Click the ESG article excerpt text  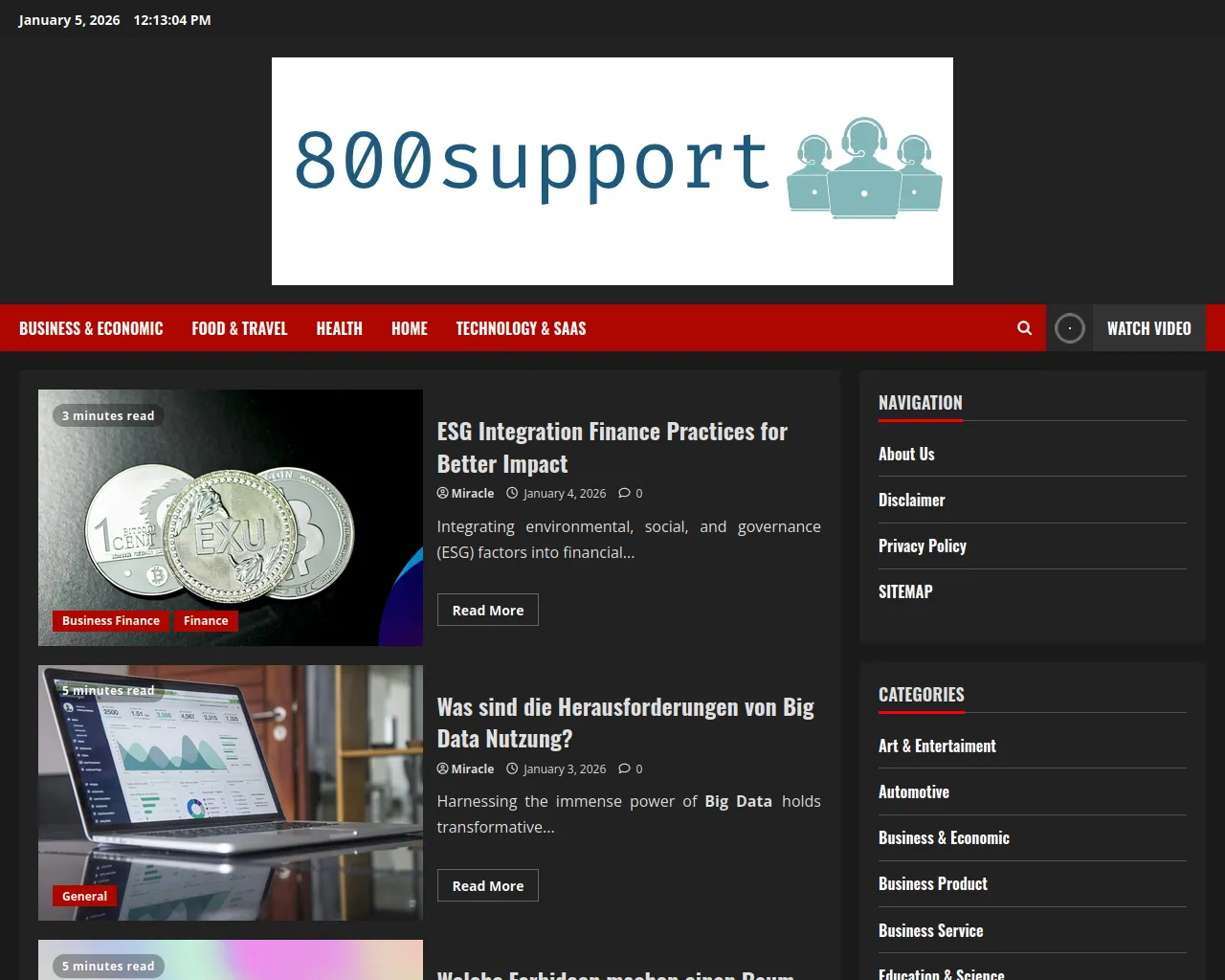629,539
